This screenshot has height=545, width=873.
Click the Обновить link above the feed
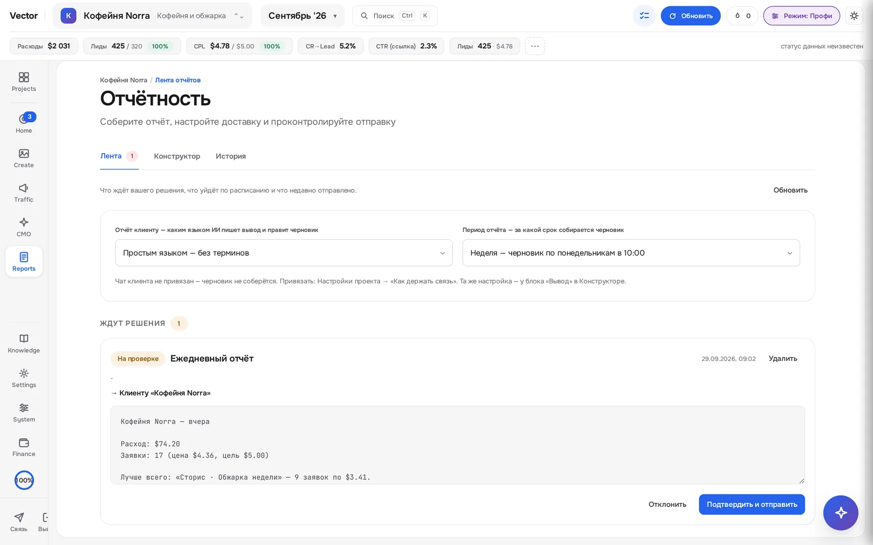click(x=790, y=190)
